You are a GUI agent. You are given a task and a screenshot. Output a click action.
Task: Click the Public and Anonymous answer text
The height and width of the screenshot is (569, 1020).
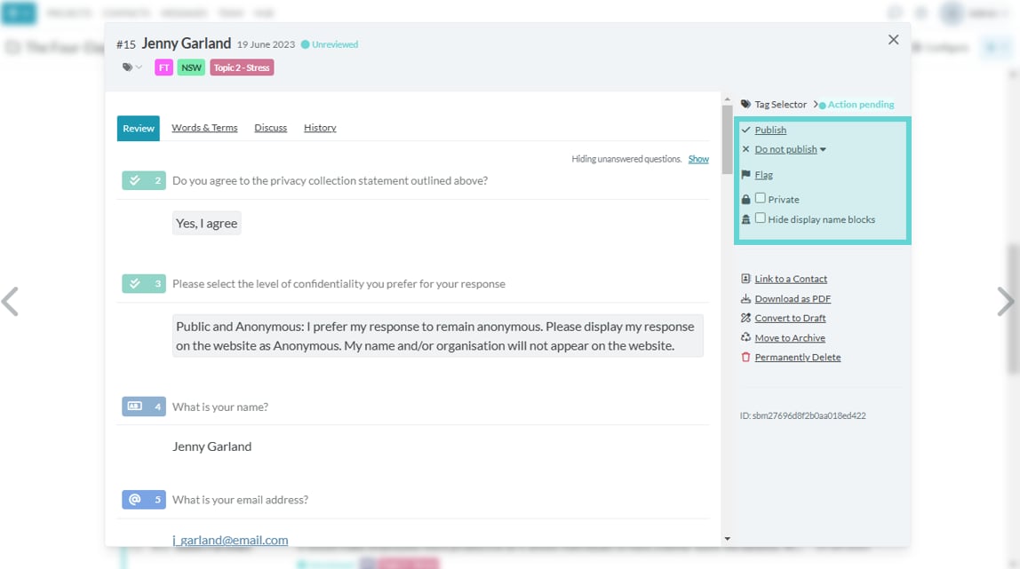tap(437, 336)
